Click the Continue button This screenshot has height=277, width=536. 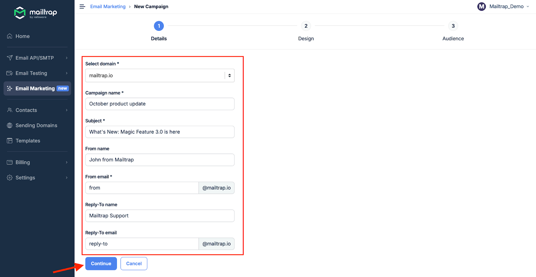coord(101,264)
